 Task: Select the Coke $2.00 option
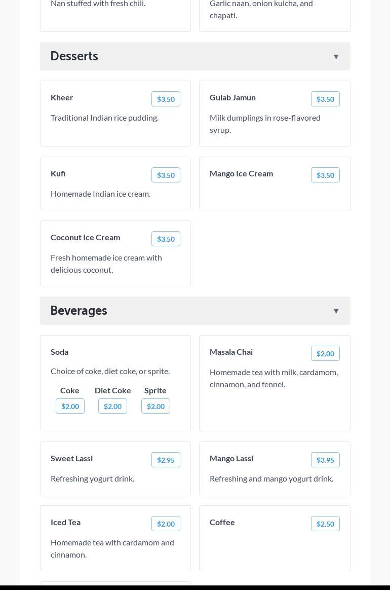coord(70,407)
